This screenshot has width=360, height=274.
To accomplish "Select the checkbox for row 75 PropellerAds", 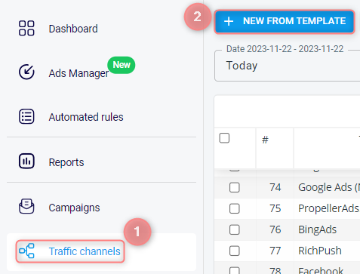I will 235,208.
